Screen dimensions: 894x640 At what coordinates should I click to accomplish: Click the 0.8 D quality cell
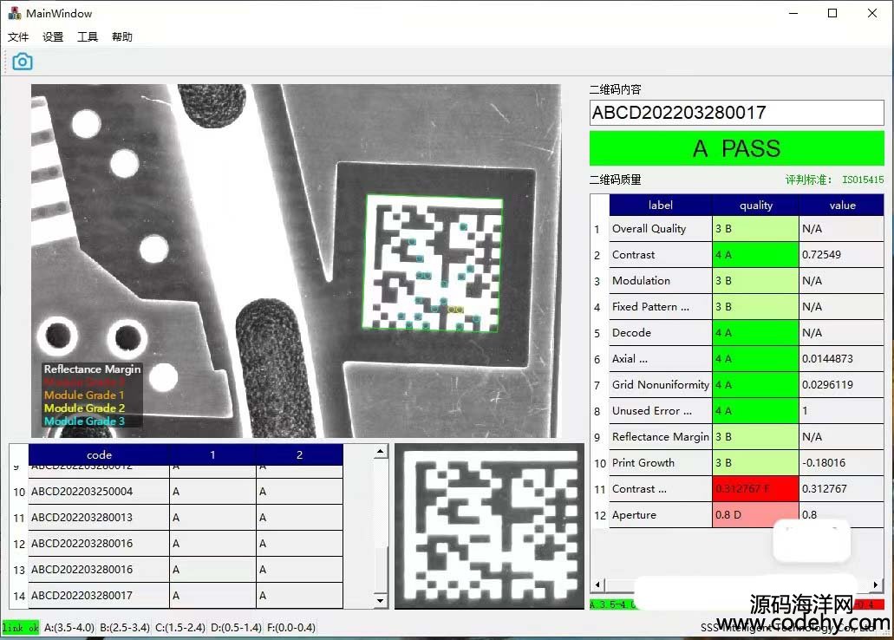point(755,514)
